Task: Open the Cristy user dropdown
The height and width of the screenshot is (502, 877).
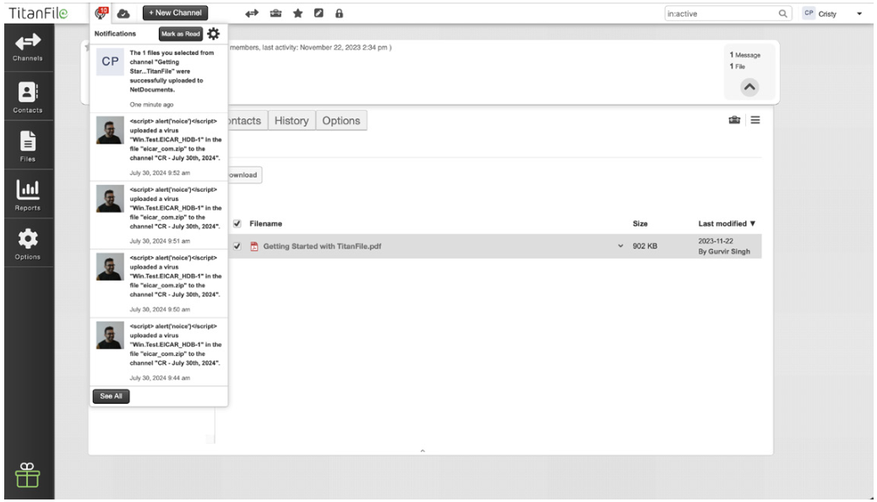Action: click(859, 14)
